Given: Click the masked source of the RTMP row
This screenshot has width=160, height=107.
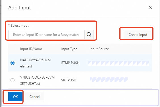Looking at the screenshot, I should [x=119, y=63].
